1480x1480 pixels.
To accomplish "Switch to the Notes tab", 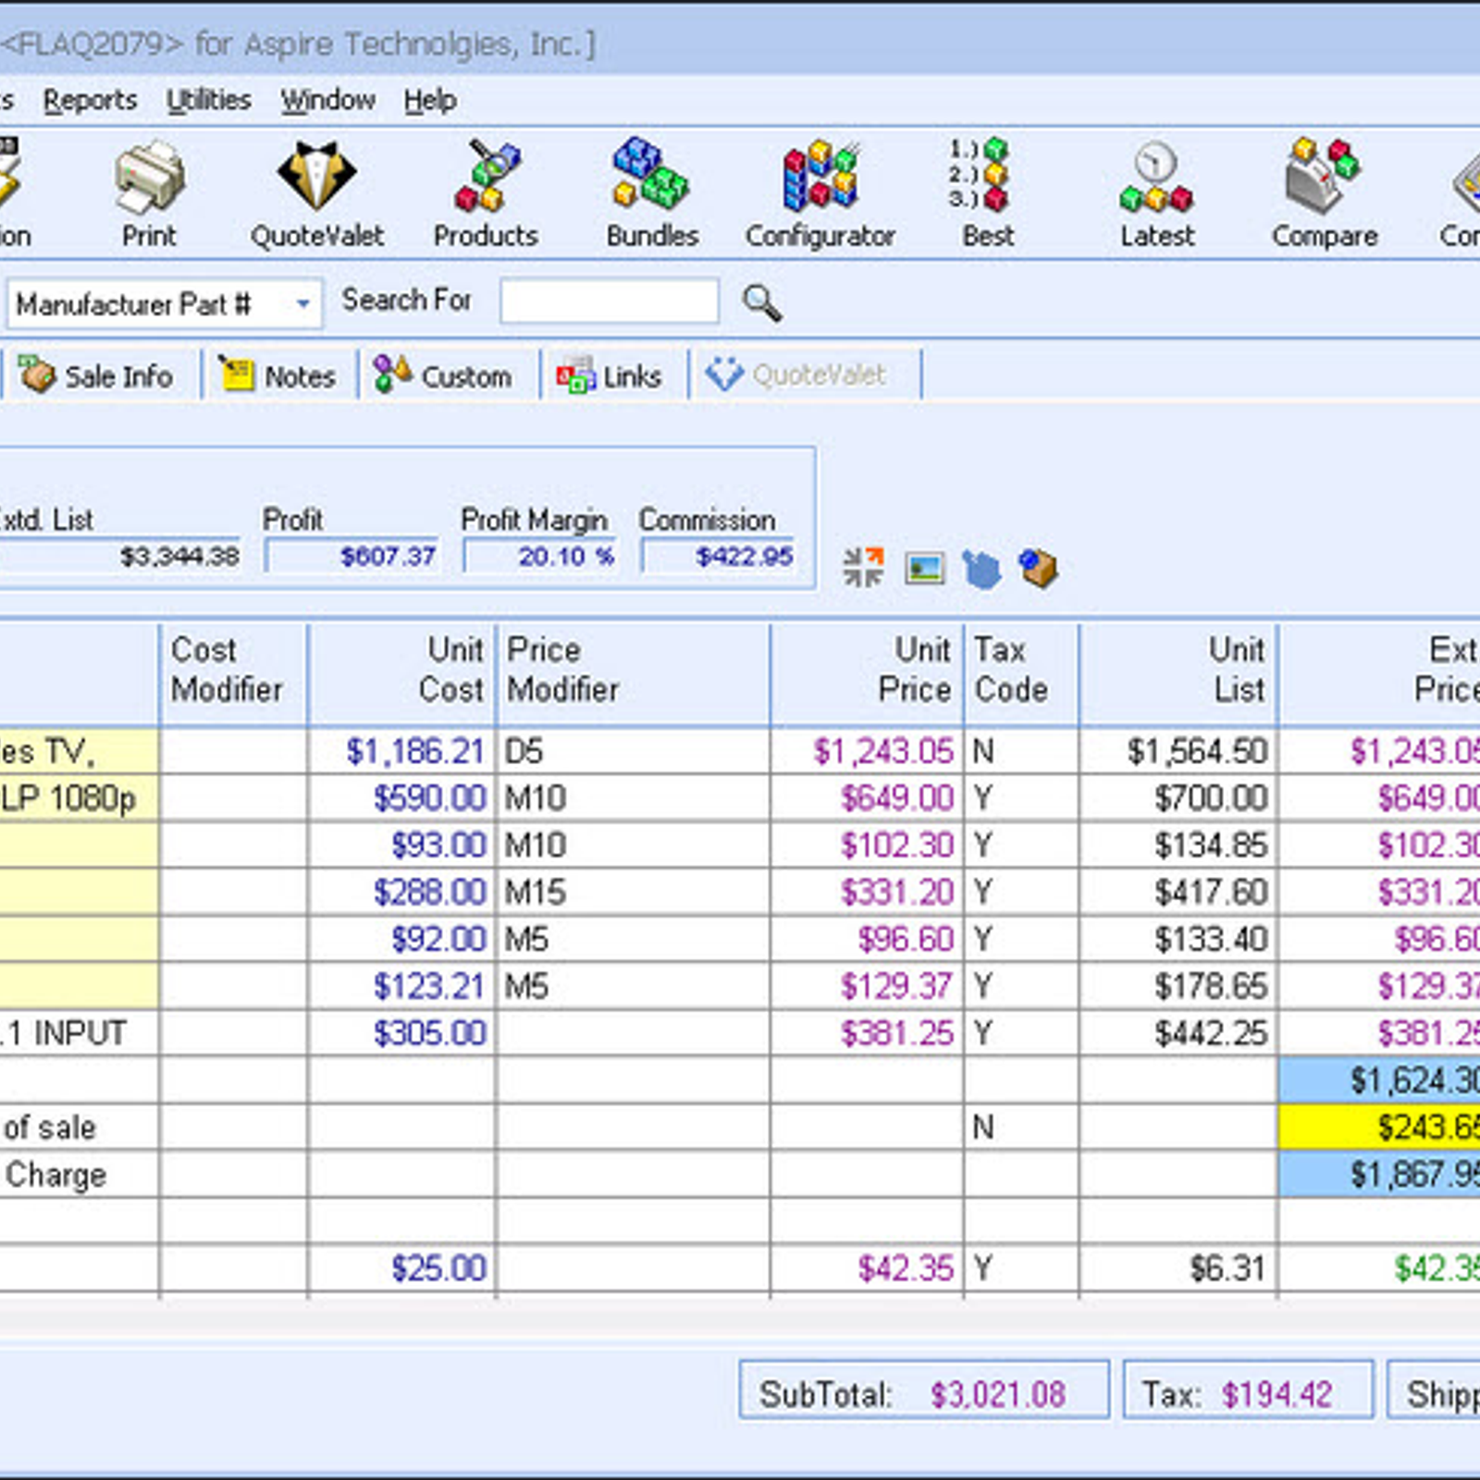I will 279,376.
